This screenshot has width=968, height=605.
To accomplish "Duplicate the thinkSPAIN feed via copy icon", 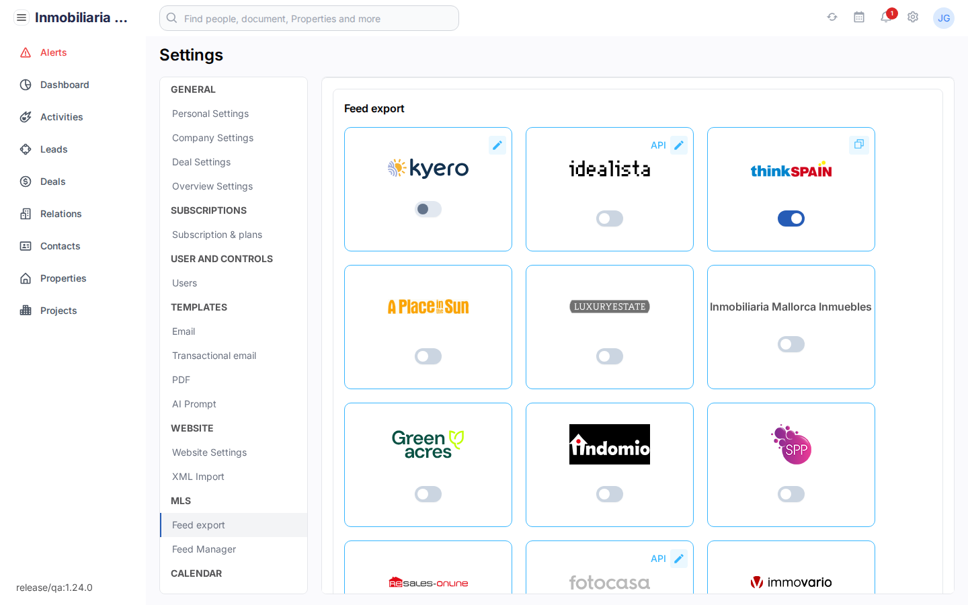I will click(858, 145).
